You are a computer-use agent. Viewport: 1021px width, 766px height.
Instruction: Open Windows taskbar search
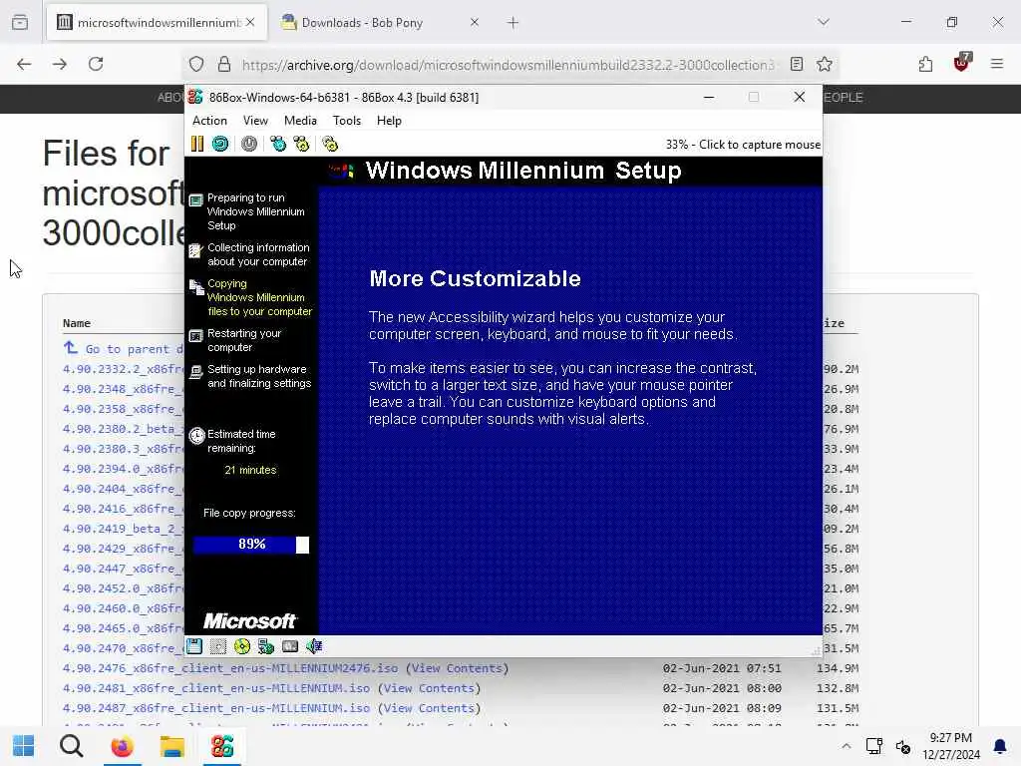(71, 746)
